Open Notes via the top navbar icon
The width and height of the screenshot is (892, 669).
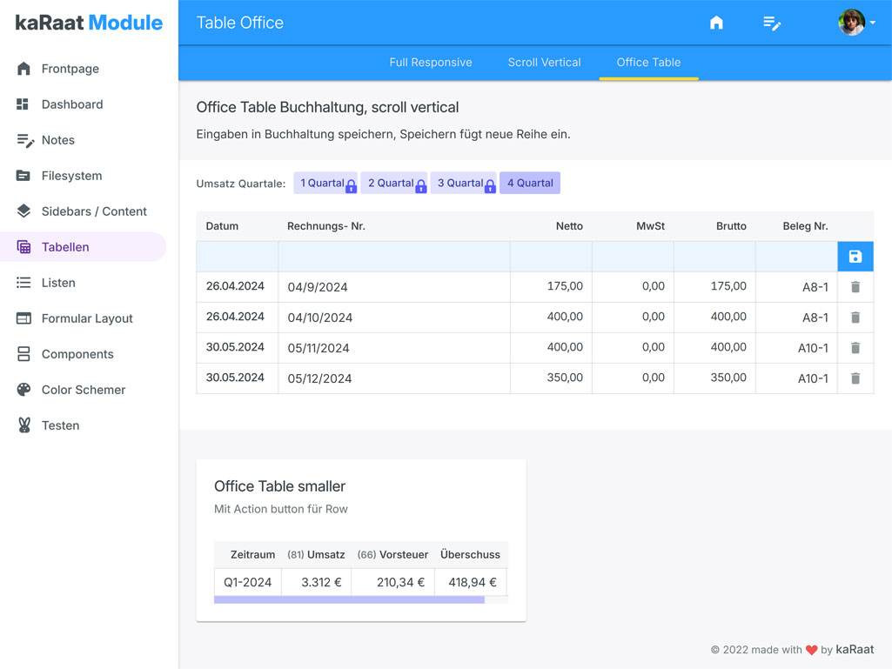pos(772,23)
